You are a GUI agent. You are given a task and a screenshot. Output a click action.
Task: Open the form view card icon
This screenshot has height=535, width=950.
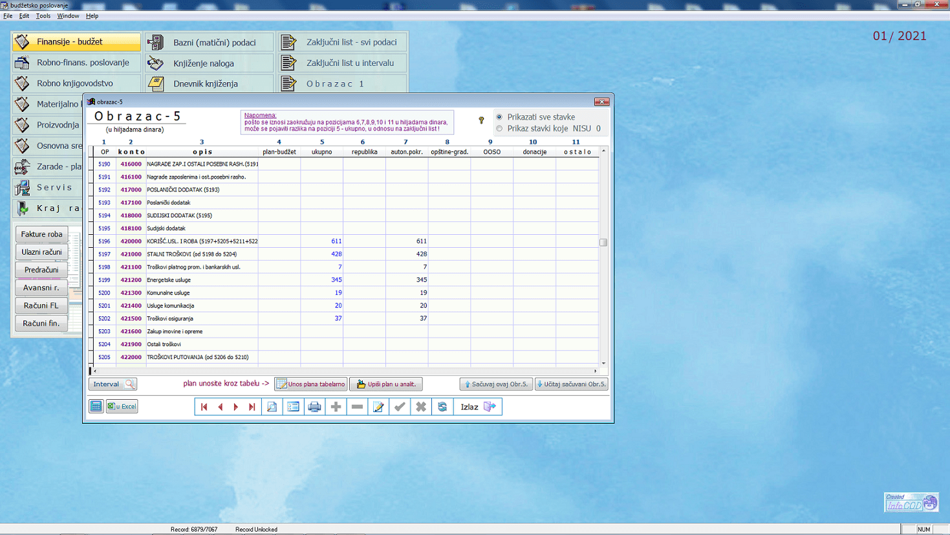pos(293,407)
